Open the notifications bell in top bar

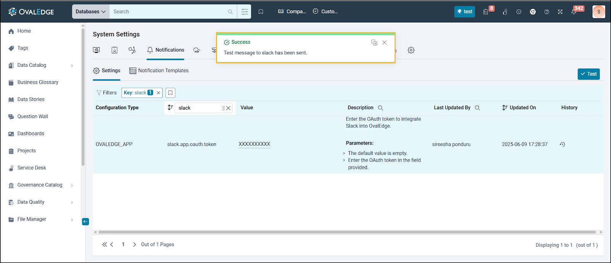coord(574,12)
